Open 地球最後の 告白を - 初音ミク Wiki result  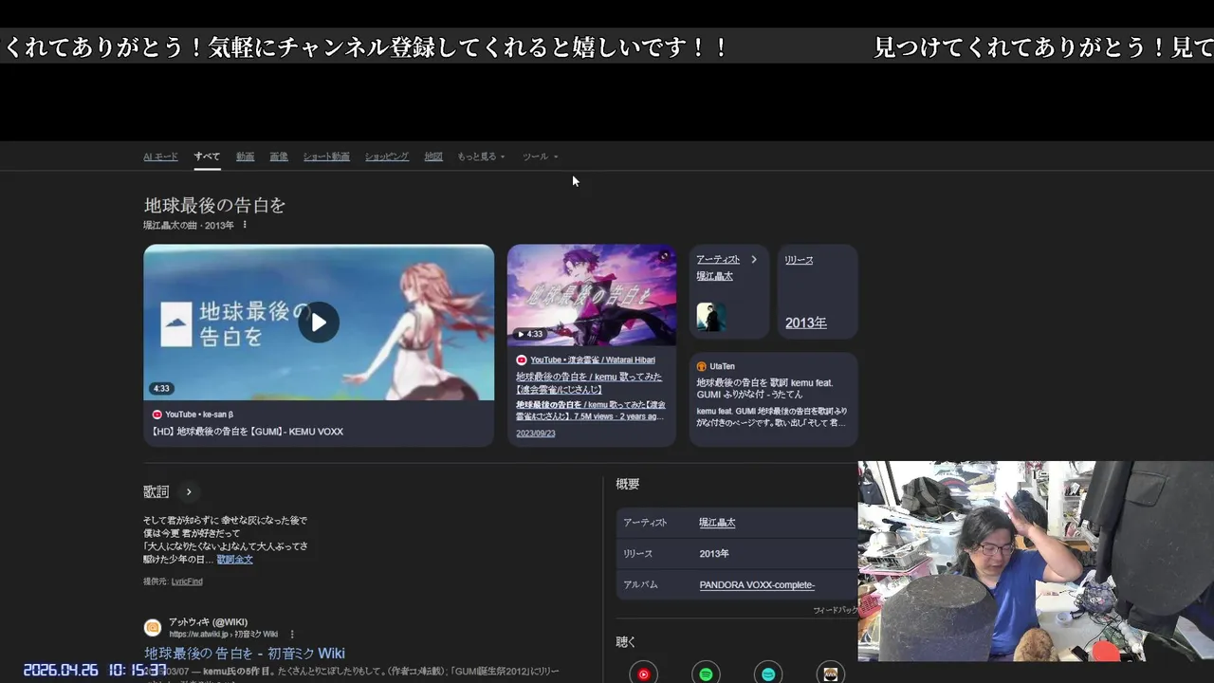coord(245,653)
